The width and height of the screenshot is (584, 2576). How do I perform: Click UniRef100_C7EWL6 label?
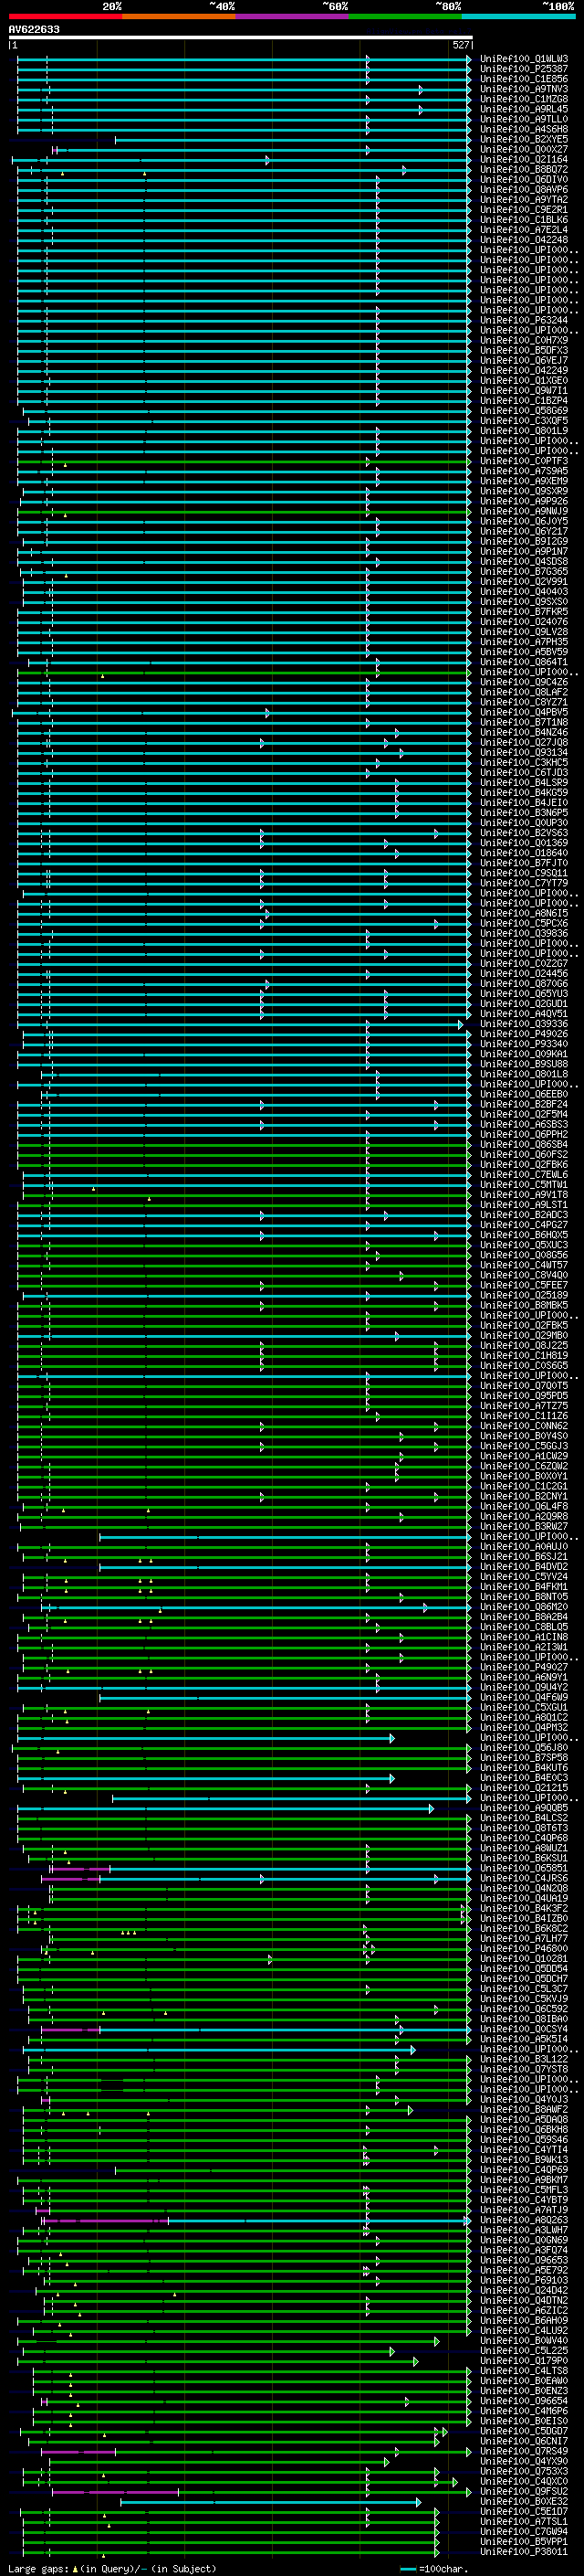(524, 1174)
